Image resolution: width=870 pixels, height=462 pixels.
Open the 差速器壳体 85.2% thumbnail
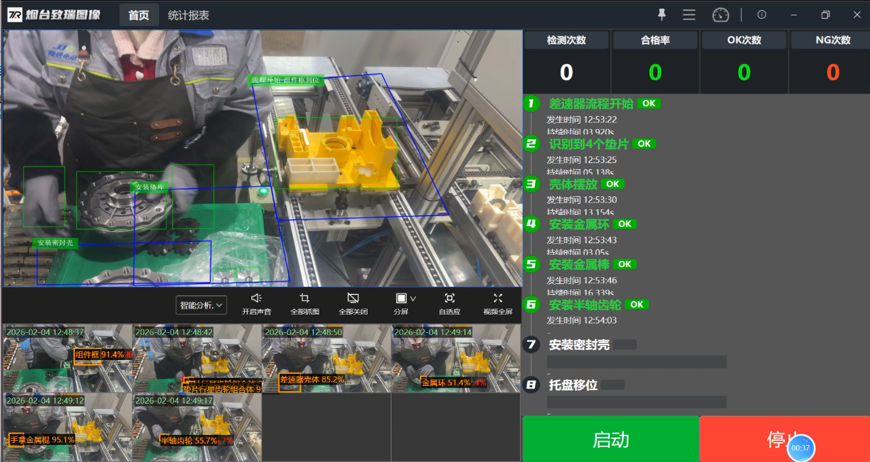(325, 358)
